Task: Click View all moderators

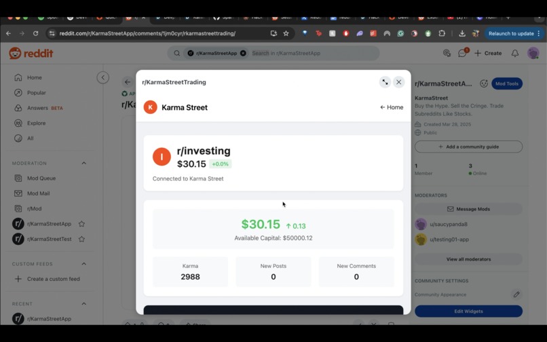Action: coord(468,259)
